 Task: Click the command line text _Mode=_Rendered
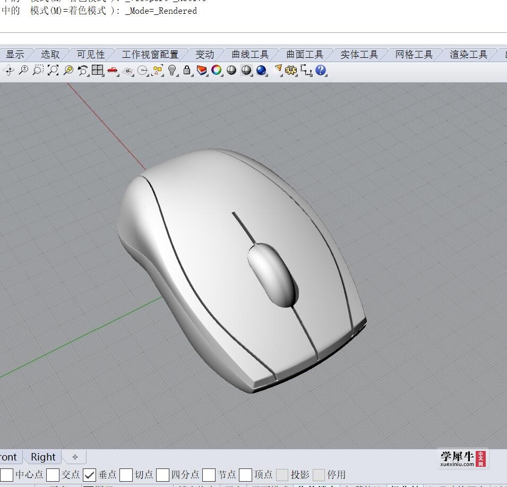pyautogui.click(x=161, y=11)
